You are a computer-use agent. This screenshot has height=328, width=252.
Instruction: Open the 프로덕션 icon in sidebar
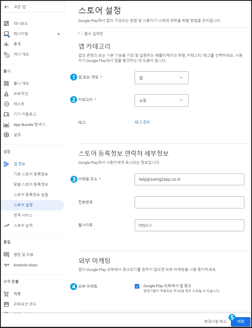[x=7, y=94]
